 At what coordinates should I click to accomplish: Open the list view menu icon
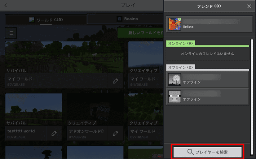(x=11, y=33)
